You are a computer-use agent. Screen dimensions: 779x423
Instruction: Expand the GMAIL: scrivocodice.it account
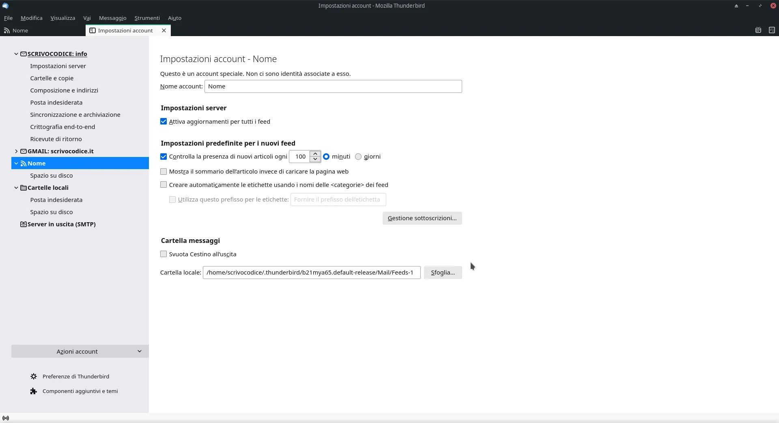coord(16,151)
